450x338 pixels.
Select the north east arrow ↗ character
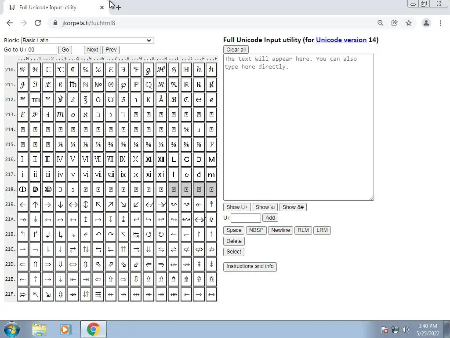click(111, 205)
